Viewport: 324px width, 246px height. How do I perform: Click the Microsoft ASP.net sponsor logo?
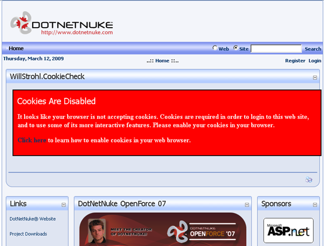pyautogui.click(x=289, y=230)
